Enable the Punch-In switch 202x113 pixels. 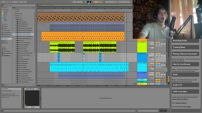(x=116, y=2)
